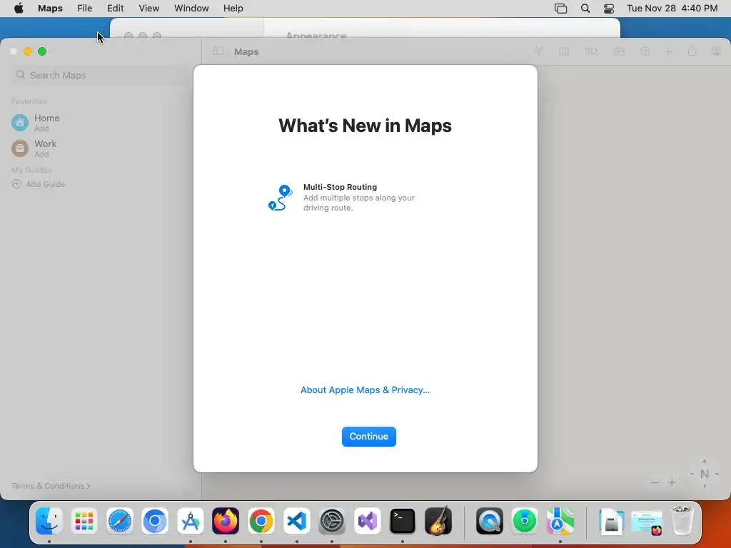731x548 pixels.
Task: Open the Help menu
Action: click(x=233, y=9)
